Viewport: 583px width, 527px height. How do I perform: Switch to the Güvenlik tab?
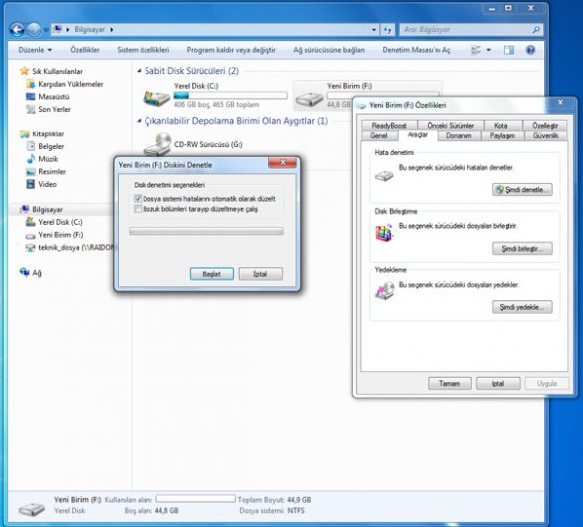point(545,136)
